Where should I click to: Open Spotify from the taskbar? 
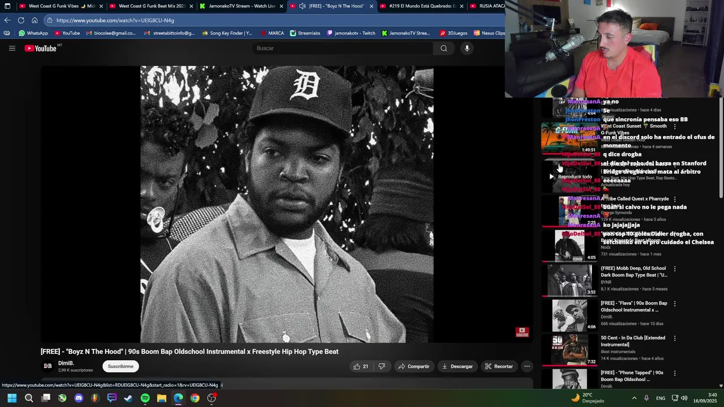click(145, 398)
